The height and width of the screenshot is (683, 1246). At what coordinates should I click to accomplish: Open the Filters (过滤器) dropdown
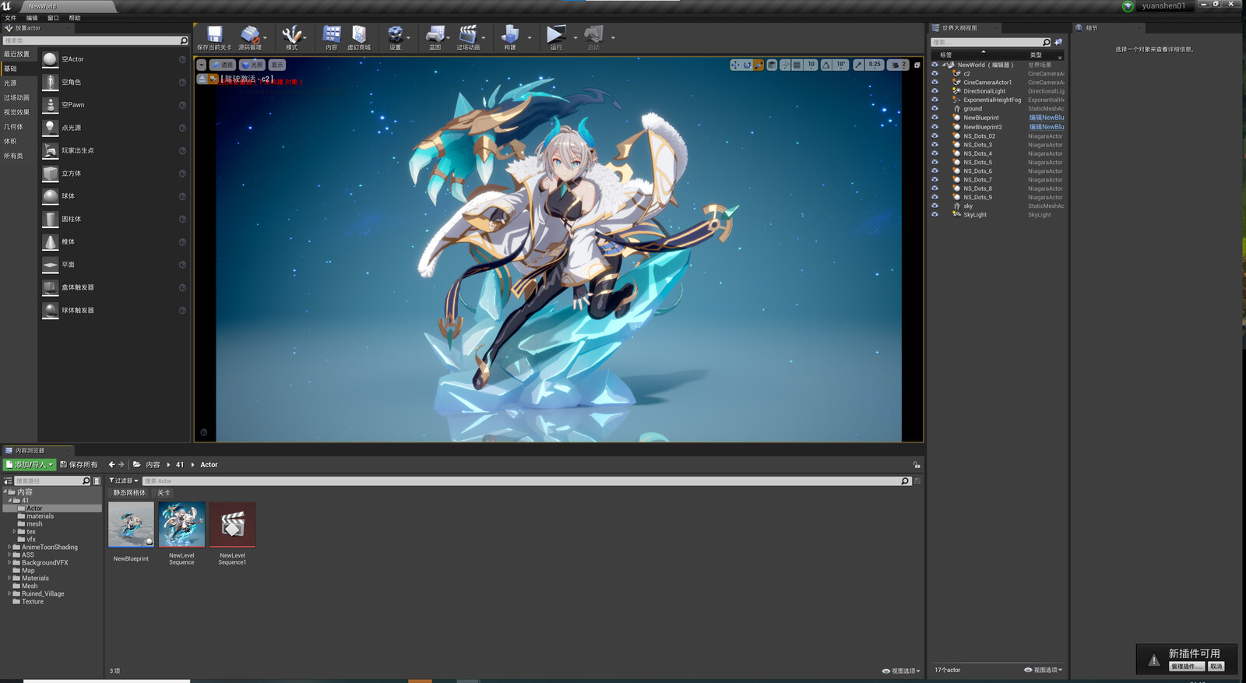click(124, 481)
